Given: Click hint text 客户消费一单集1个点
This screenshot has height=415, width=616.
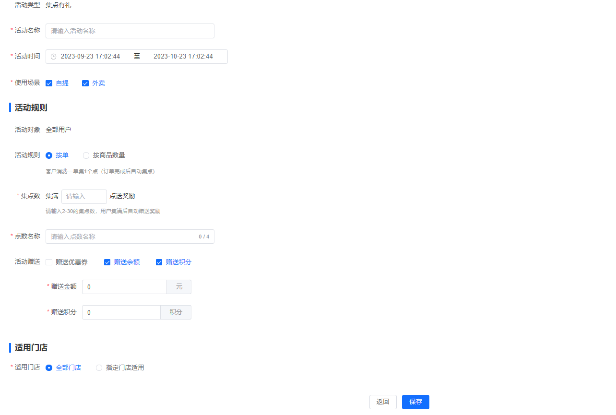Looking at the screenshot, I should 100,171.
